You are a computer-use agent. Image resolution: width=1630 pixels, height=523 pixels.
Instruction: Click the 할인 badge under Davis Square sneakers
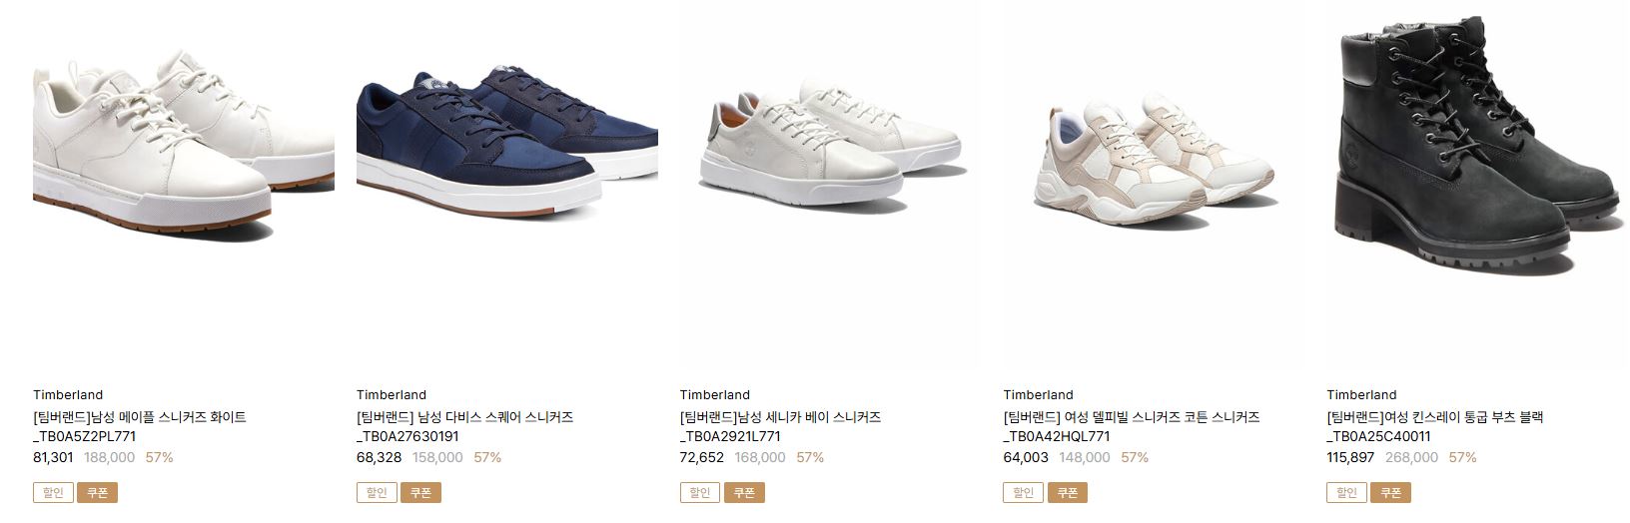click(377, 492)
